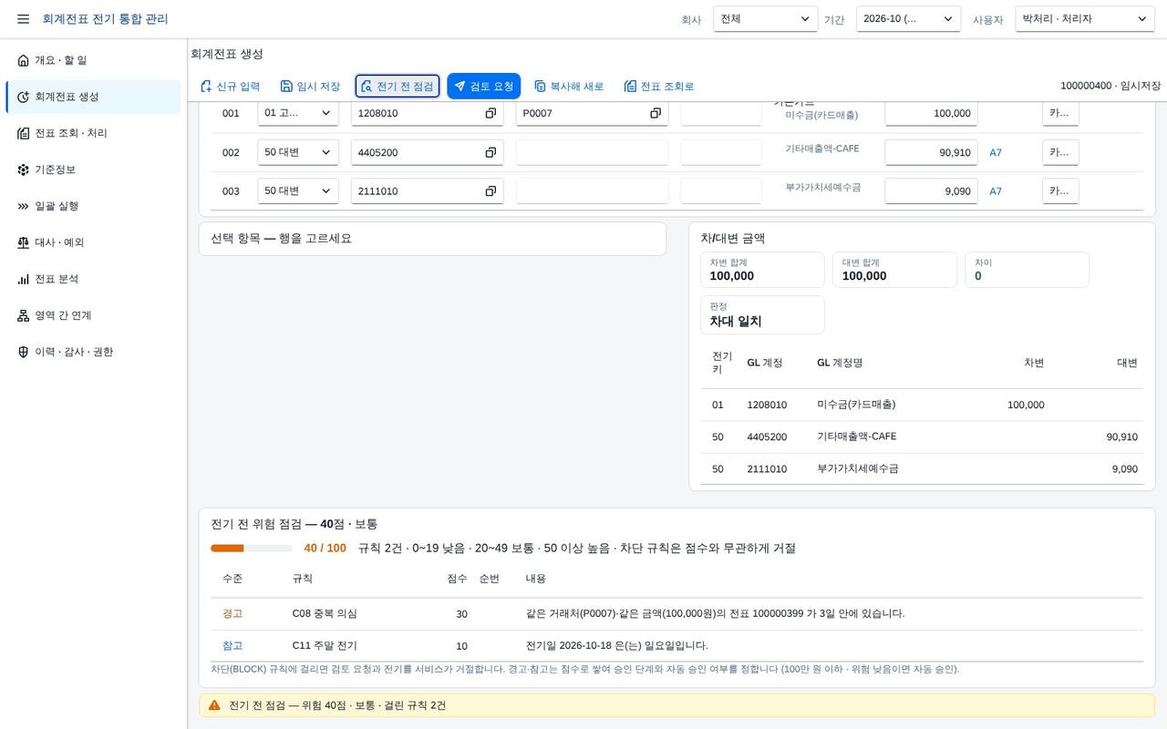Click the risk score progress bar
The image size is (1167, 729).
[252, 549]
